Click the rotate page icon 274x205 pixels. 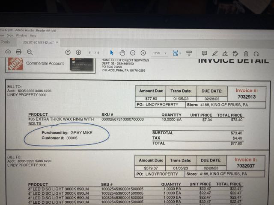(256, 54)
